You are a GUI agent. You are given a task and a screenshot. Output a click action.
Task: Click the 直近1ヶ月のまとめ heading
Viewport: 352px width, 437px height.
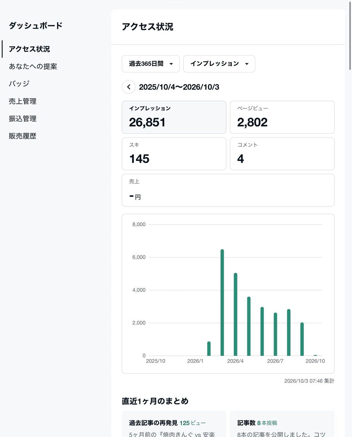(x=155, y=401)
